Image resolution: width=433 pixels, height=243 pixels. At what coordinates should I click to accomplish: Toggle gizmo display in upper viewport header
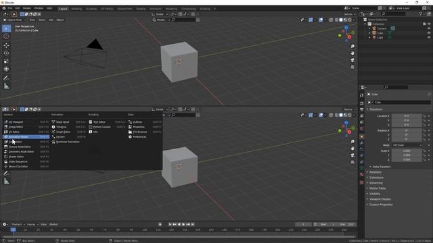[311, 20]
